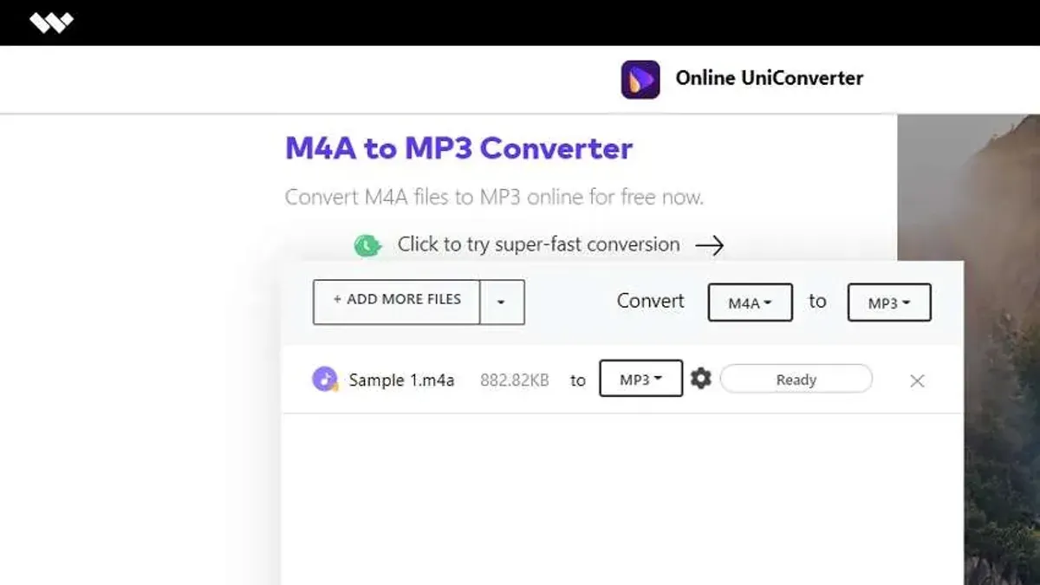
Task: Click the arrow beside super-fast conversion text
Action: 709,246
